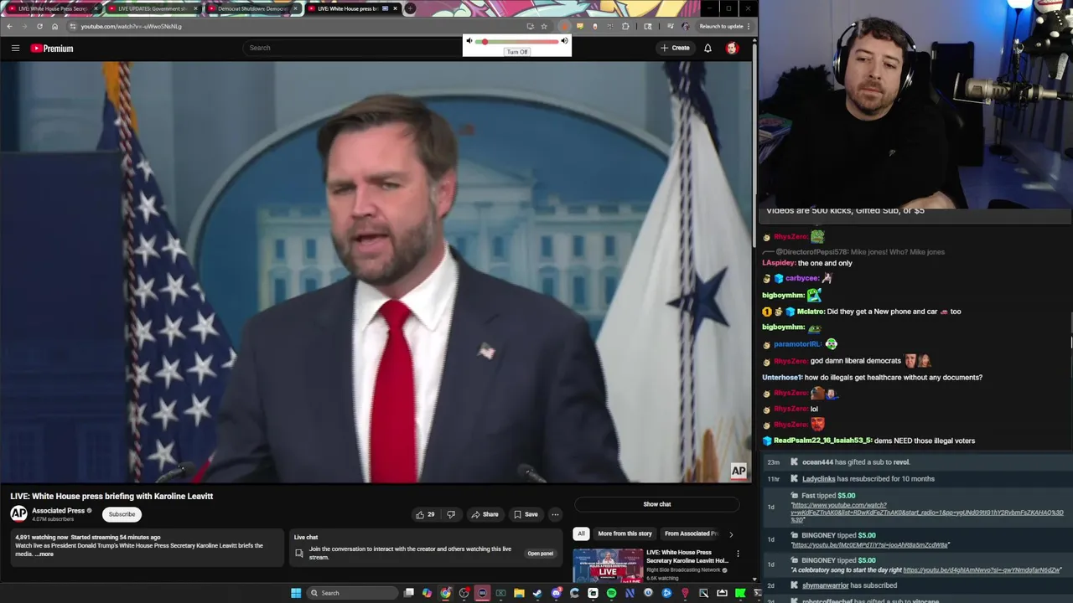This screenshot has height=603, width=1073.
Task: Bookmark this page with the star icon
Action: [x=544, y=26]
